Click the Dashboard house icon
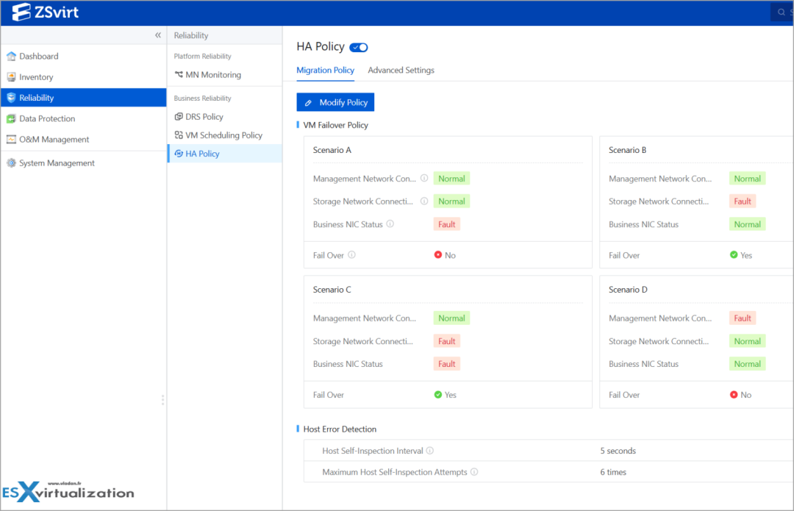The width and height of the screenshot is (794, 511). (11, 56)
